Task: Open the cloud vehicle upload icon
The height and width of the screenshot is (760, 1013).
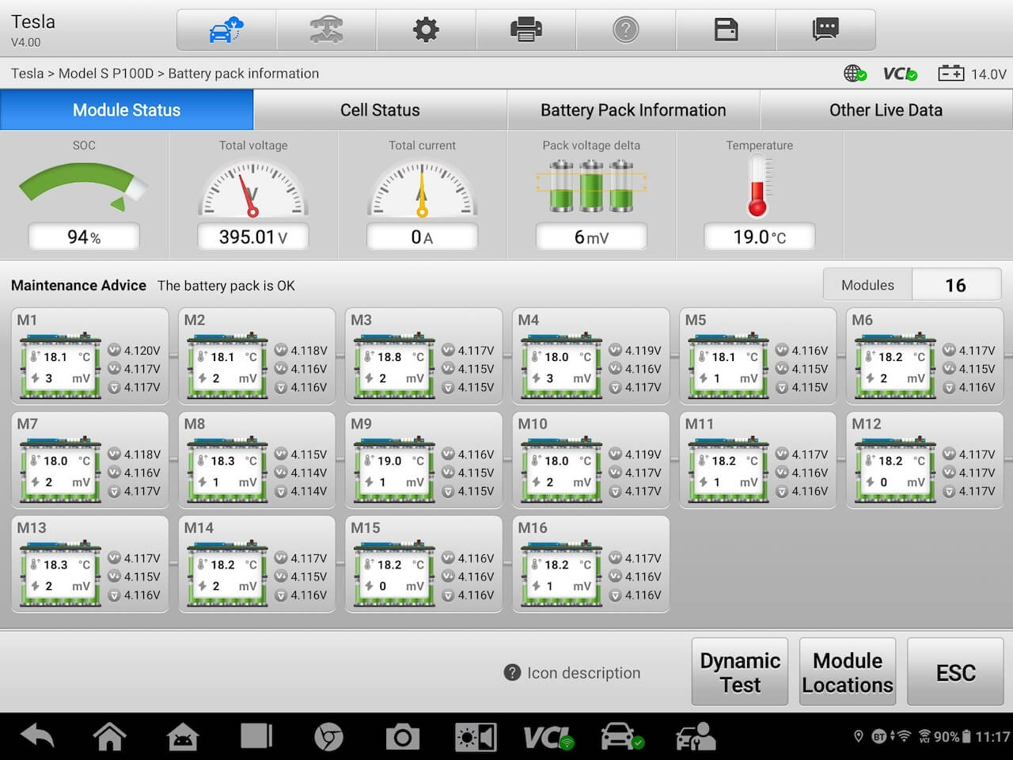Action: (226, 30)
